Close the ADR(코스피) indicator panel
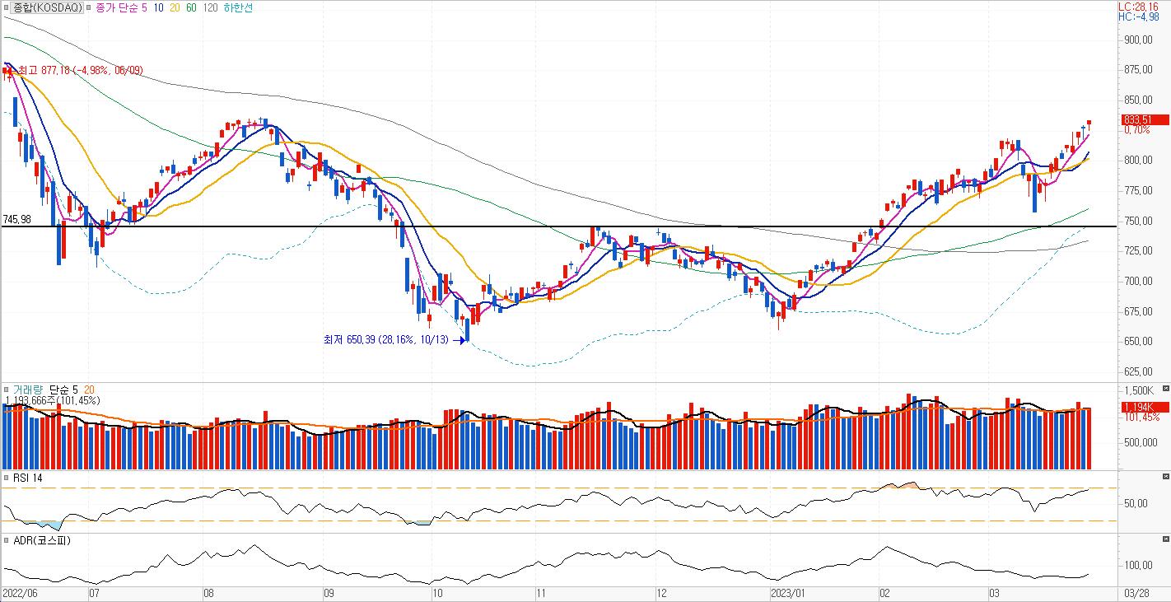 (1165, 539)
